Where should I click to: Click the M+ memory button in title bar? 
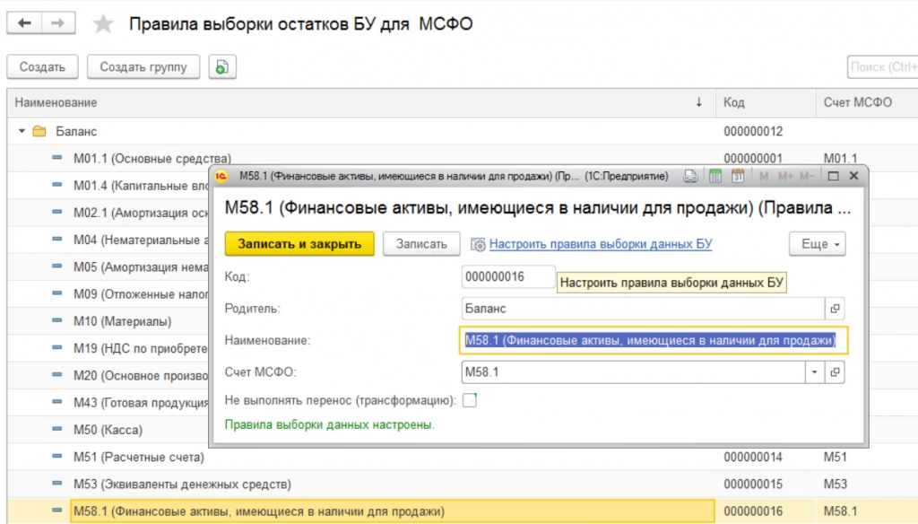pos(785,176)
